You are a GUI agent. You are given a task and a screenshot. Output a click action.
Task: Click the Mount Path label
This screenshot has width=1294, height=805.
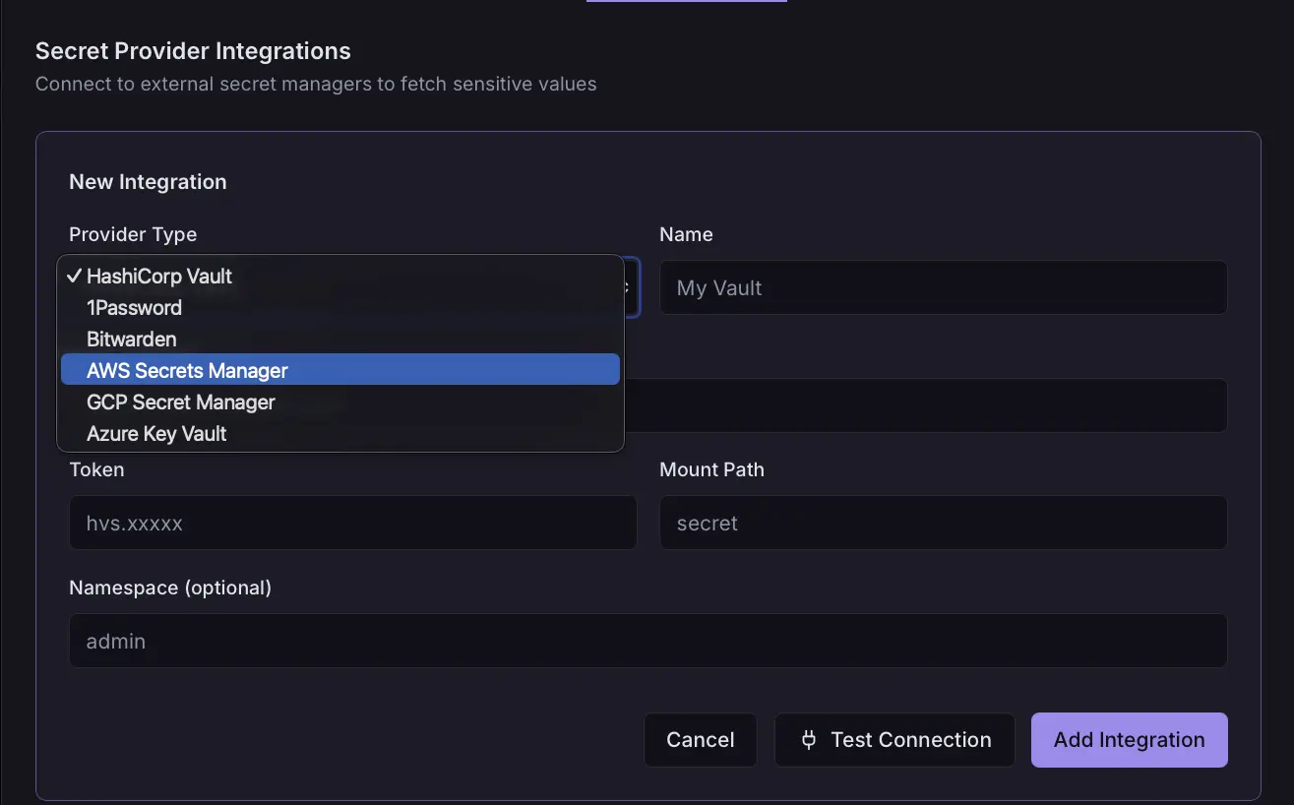pyautogui.click(x=711, y=469)
